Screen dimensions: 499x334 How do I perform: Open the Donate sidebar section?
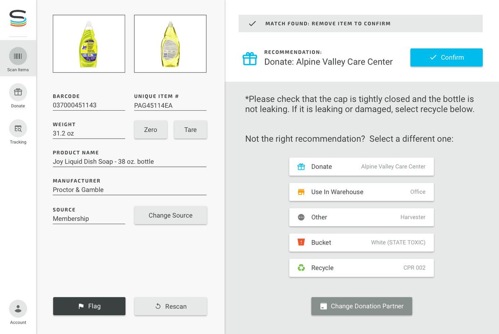[x=18, y=96]
